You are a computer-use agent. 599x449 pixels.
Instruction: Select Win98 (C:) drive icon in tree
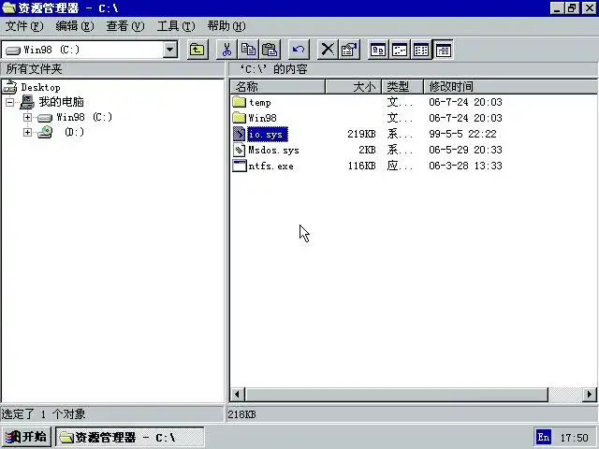pos(45,118)
